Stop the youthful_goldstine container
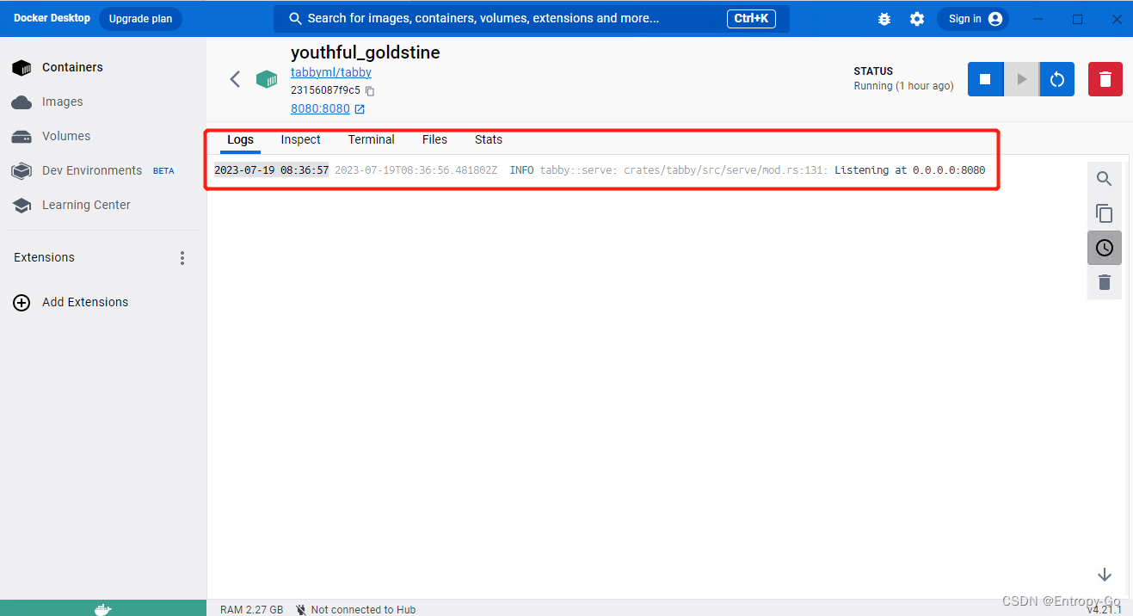 pos(984,78)
